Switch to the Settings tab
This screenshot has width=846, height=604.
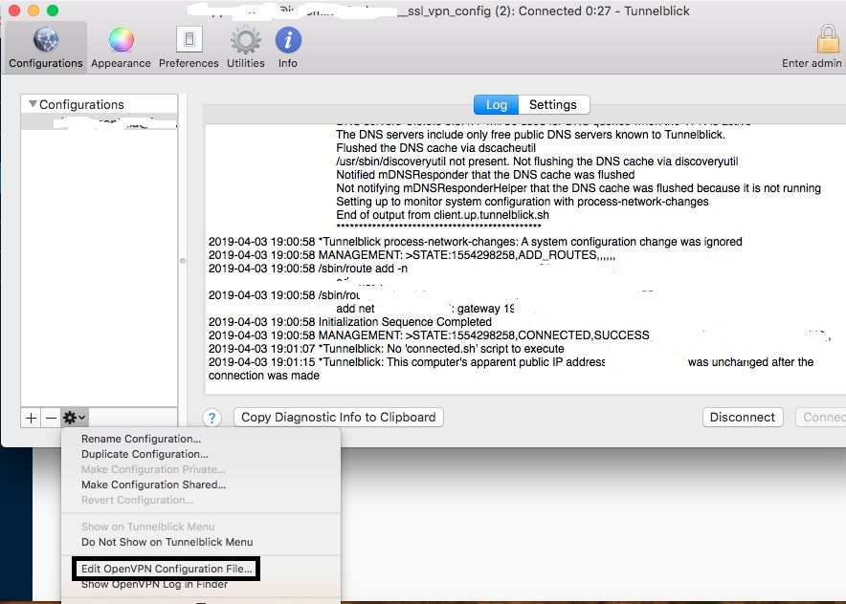point(553,104)
